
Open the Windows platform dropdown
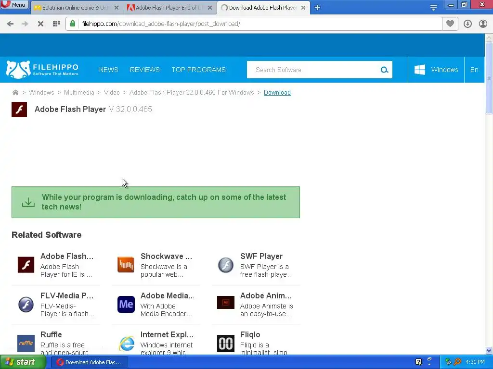436,70
